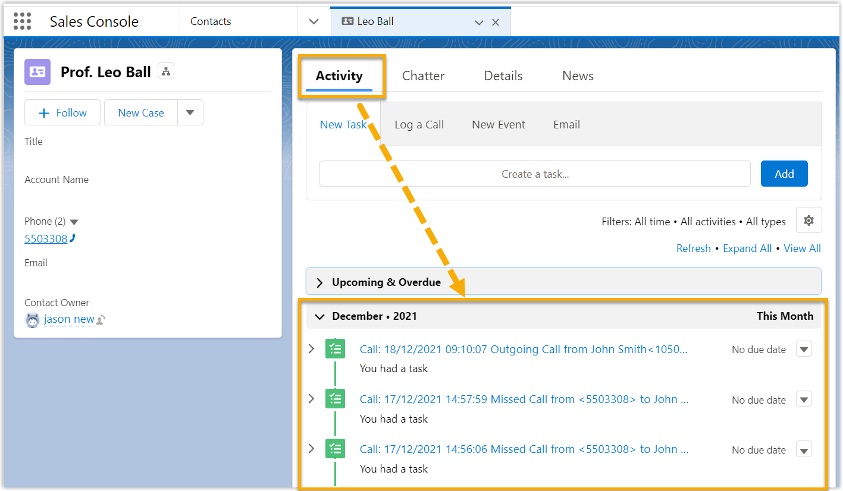Screen dimensions: 843x491
Task: Open the App Launcher grid icon
Action: [22, 21]
